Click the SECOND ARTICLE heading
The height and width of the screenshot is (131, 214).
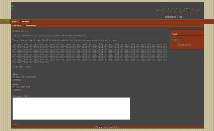(x=21, y=31)
